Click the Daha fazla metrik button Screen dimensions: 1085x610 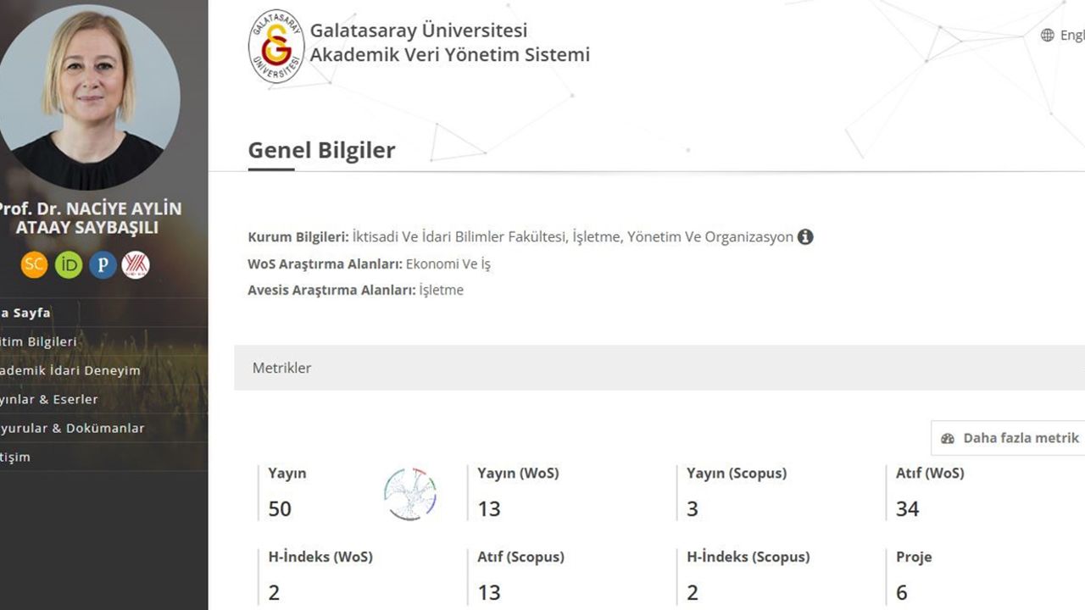click(1010, 438)
